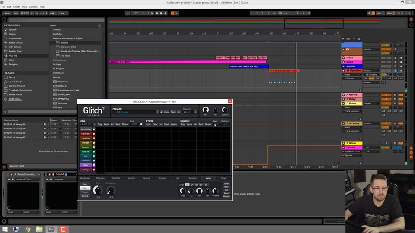Toggle Draw Mode pencil icon
This screenshot has height=233, width=415.
tap(369, 13)
